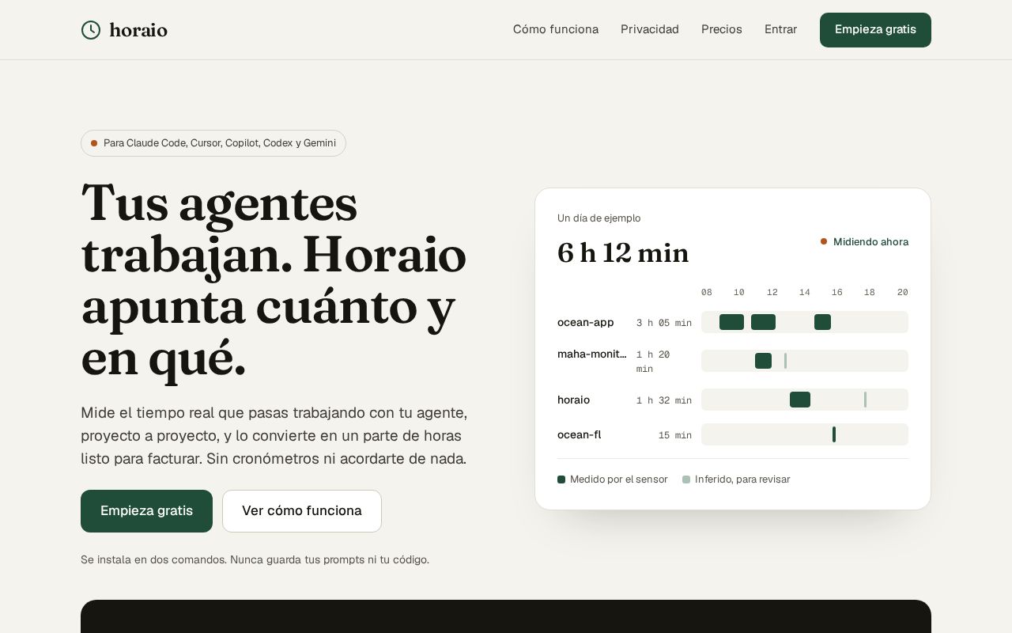Select the ocean-fl project label
The image size is (1012, 633).
click(x=580, y=434)
